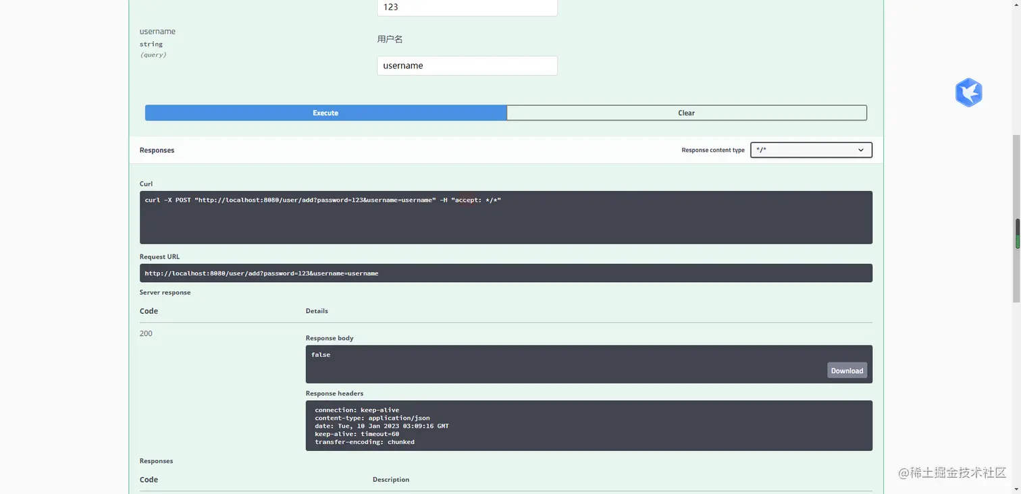The height and width of the screenshot is (494, 1021).
Task: Click the keep-alive: timeout=60 header line
Action: (x=357, y=434)
